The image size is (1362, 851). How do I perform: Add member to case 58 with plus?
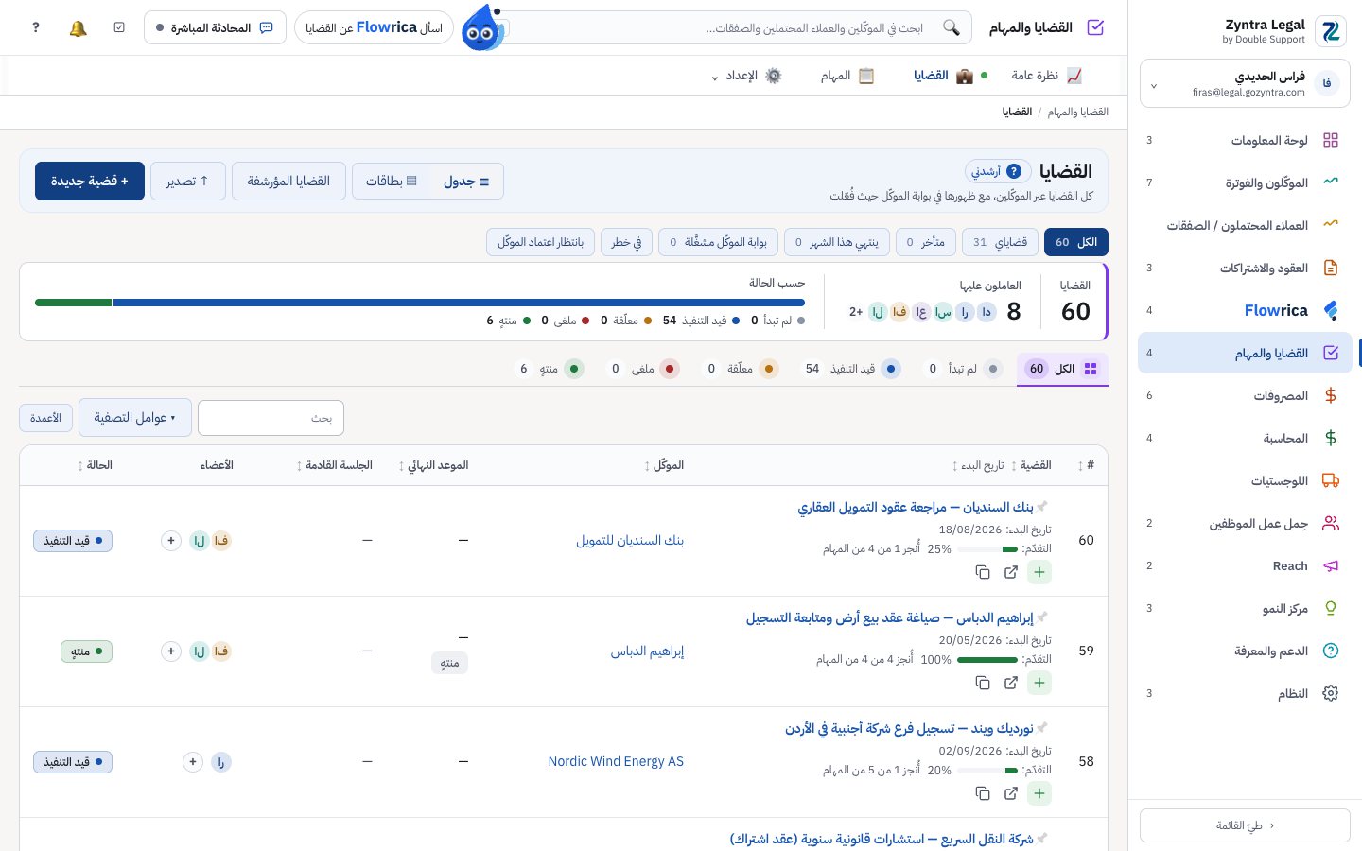click(193, 762)
